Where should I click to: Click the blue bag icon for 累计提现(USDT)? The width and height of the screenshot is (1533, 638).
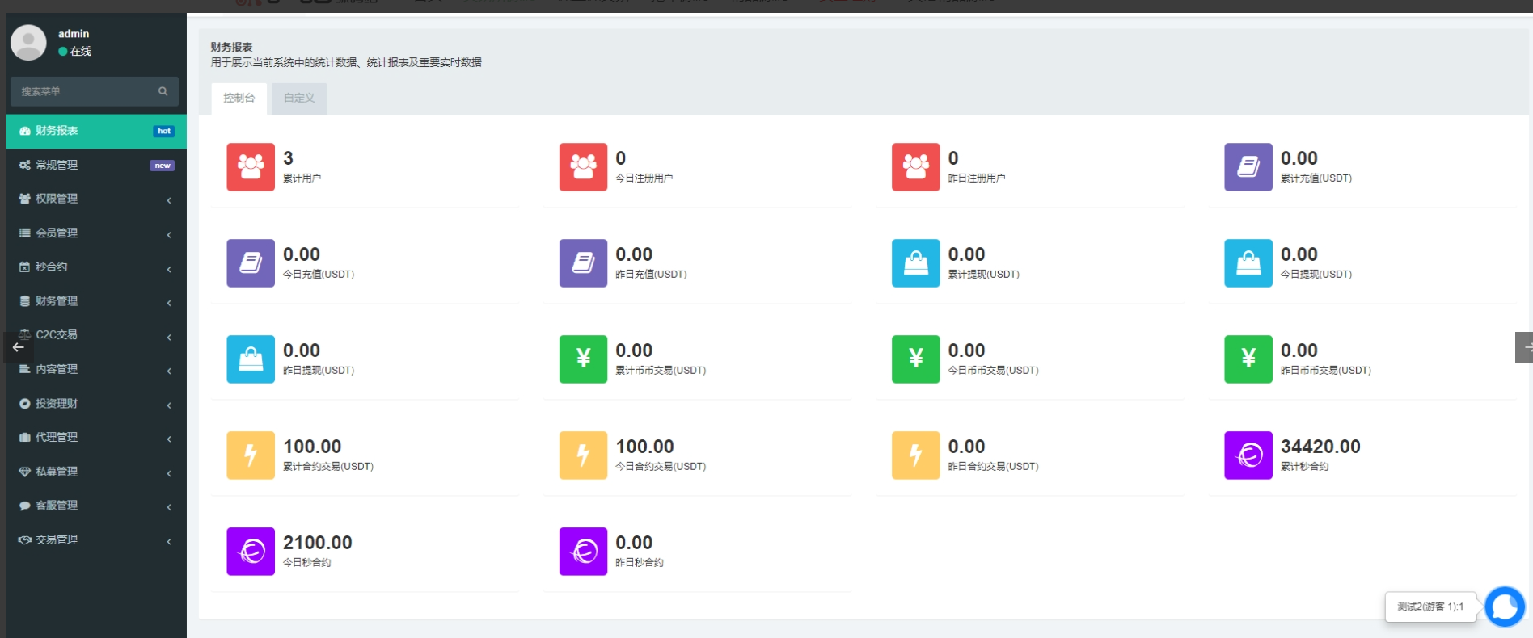click(x=915, y=263)
